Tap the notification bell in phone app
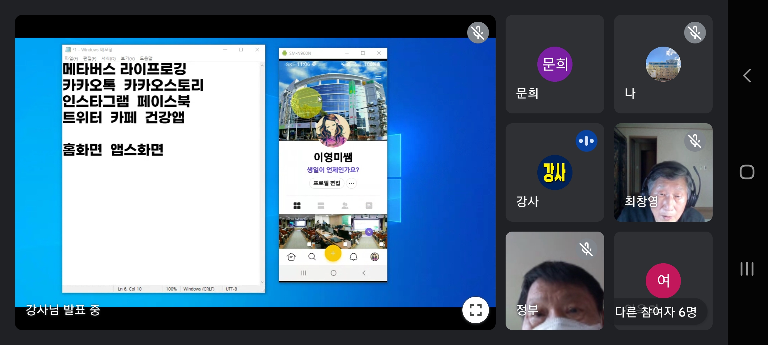The width and height of the screenshot is (768, 345). tap(354, 257)
